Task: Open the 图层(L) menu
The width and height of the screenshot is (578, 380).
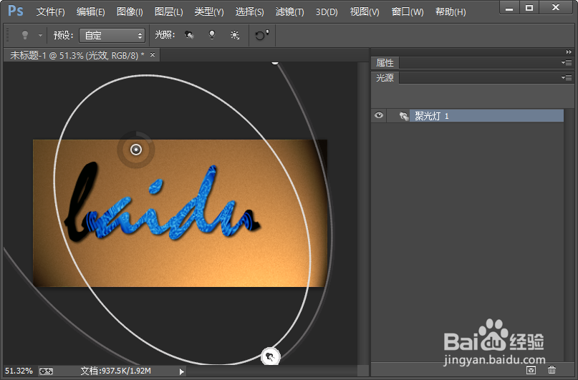Action: (x=169, y=11)
